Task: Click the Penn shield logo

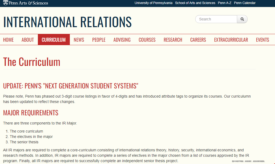Action: click(x=6, y=3)
